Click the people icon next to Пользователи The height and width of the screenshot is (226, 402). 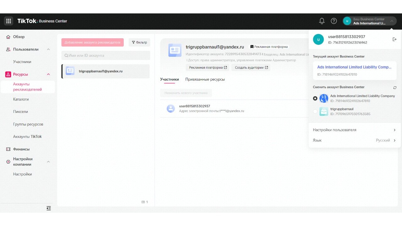[x=8, y=50]
